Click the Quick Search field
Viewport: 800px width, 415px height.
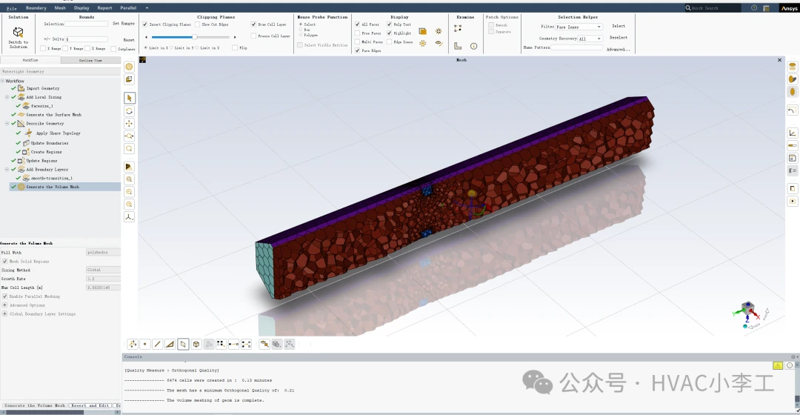(713, 7)
